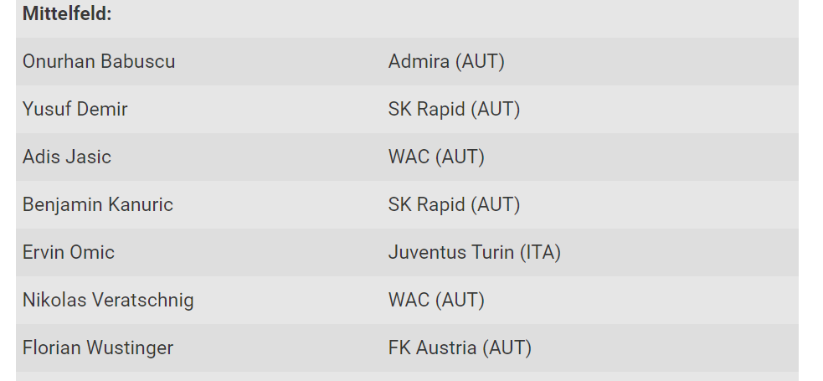Select player name Ervin Omic
This screenshot has height=381, width=823.
click(x=68, y=252)
